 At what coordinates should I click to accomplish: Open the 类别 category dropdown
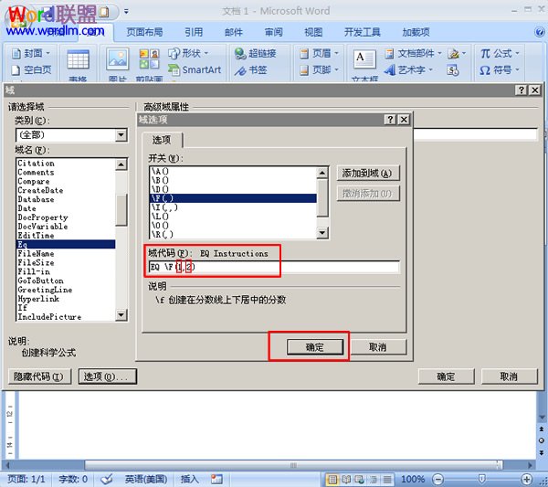tap(121, 135)
